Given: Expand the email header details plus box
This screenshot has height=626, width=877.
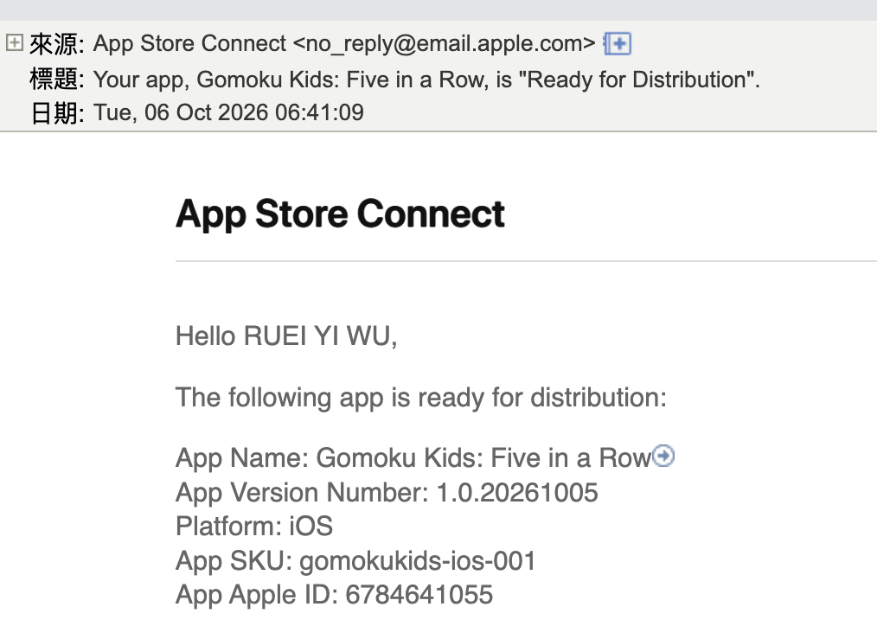Looking at the screenshot, I should click(14, 42).
